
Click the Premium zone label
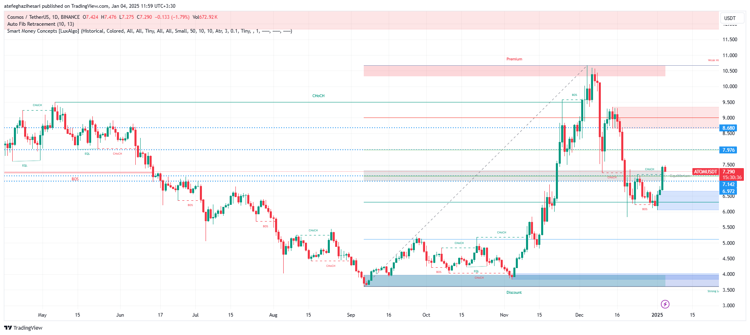coord(514,59)
